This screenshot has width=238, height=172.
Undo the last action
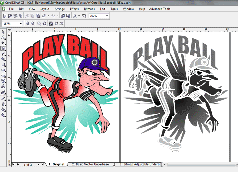point(44,16)
